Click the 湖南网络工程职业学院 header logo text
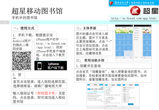The image size is (159, 110). [143, 3]
